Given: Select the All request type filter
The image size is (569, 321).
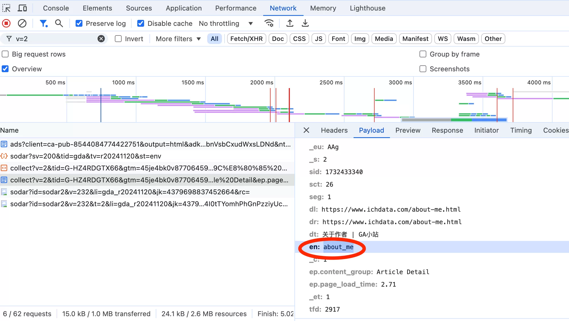Looking at the screenshot, I should pyautogui.click(x=215, y=39).
